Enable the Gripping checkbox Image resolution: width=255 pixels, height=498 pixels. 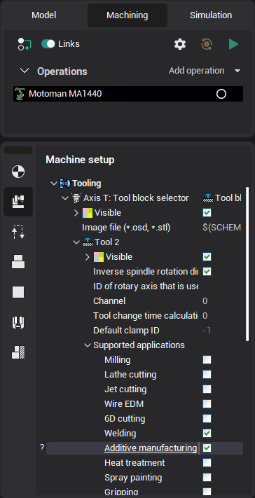click(x=207, y=492)
